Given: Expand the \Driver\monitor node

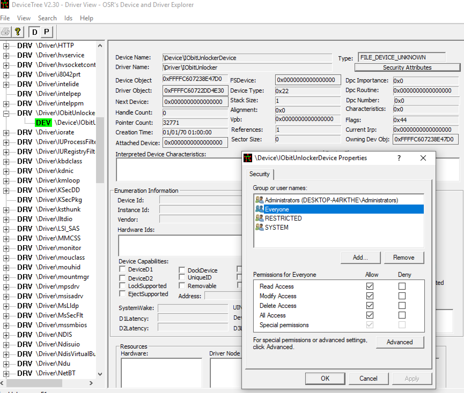Looking at the screenshot, I should tap(6, 248).
